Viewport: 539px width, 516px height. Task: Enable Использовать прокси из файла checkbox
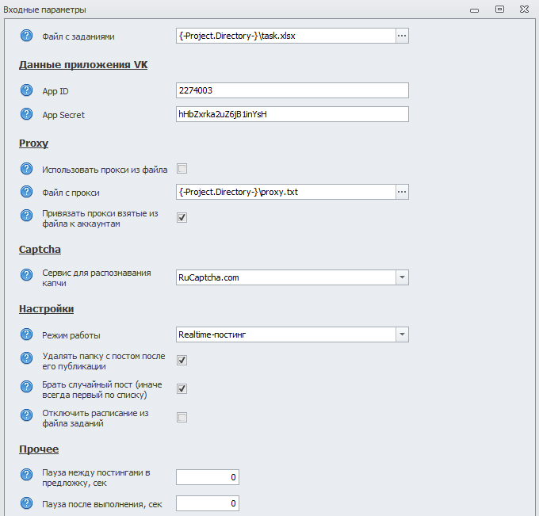[x=182, y=169]
